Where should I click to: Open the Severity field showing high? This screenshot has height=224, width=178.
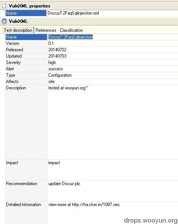coord(113,62)
